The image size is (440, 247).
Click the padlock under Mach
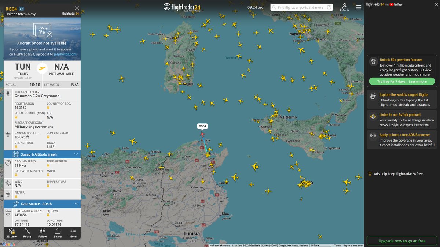pyautogui.click(x=48, y=175)
